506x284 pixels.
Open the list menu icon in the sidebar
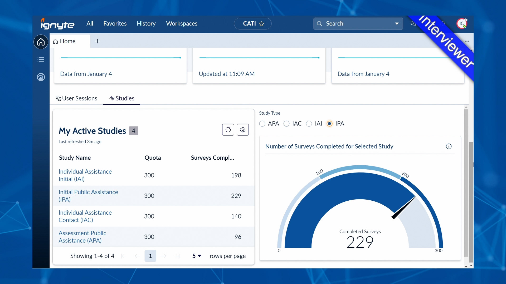coord(41,59)
